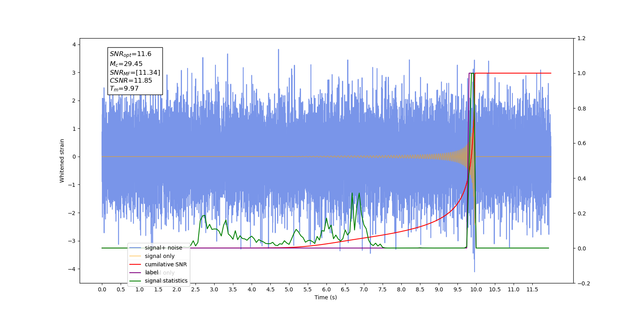Image resolution: width=637 pixels, height=318 pixels.
Task: Click the 'signal statistics' legend label
Action: click(x=166, y=281)
